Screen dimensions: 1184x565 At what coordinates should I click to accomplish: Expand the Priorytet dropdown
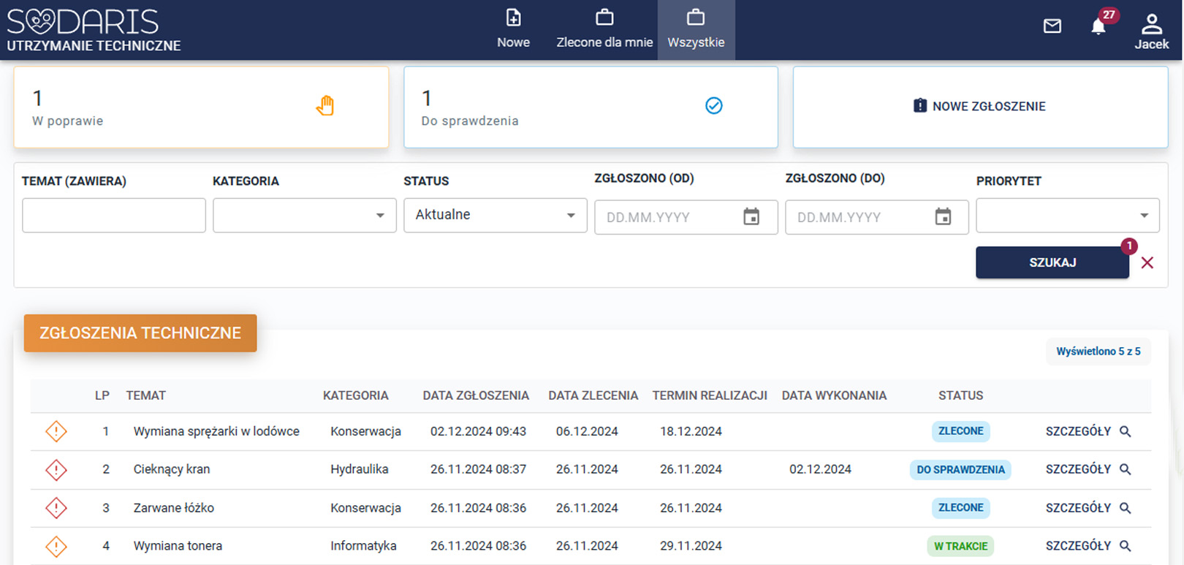pos(1067,216)
